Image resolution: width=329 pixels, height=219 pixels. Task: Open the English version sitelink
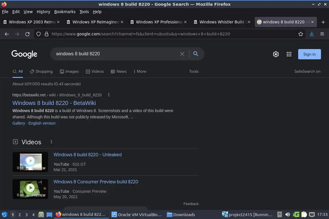(x=42, y=123)
